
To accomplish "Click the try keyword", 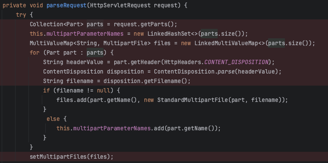I will tap(21, 15).
